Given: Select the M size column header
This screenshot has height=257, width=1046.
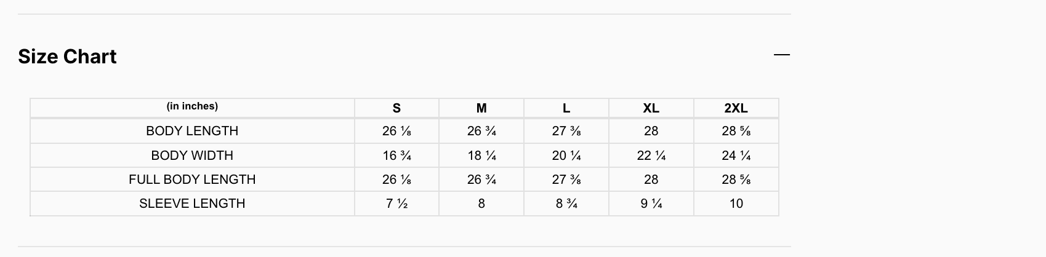Looking at the screenshot, I should click(x=481, y=108).
